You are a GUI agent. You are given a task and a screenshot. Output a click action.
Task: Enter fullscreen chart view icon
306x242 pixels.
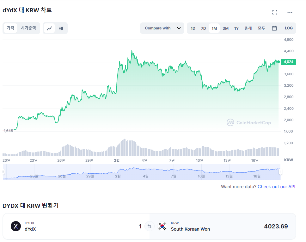(x=275, y=12)
